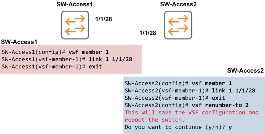Click the SW-Access2 switch icon

tap(178, 26)
